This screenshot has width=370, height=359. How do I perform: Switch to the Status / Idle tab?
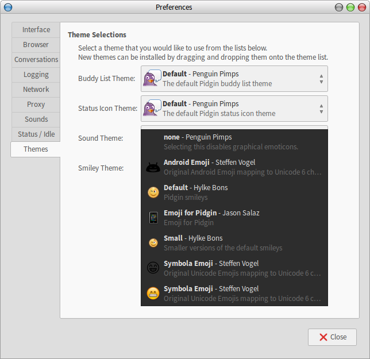click(x=36, y=134)
